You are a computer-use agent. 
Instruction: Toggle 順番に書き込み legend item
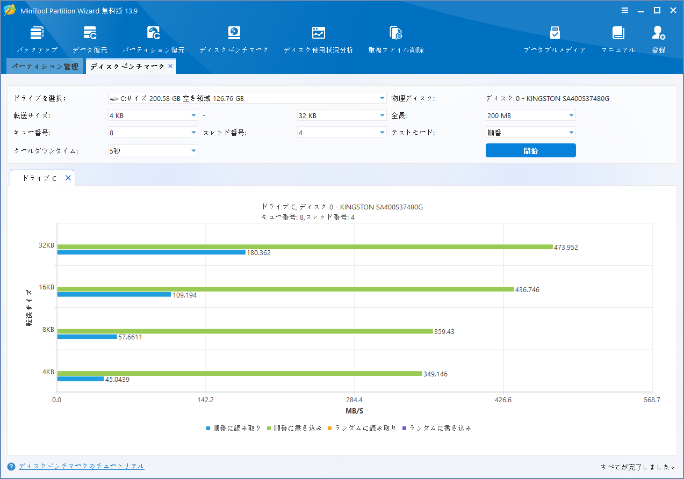click(x=294, y=428)
